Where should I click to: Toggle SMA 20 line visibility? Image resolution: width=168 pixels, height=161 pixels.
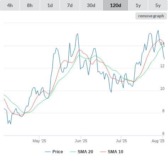pyautogui.click(x=85, y=152)
